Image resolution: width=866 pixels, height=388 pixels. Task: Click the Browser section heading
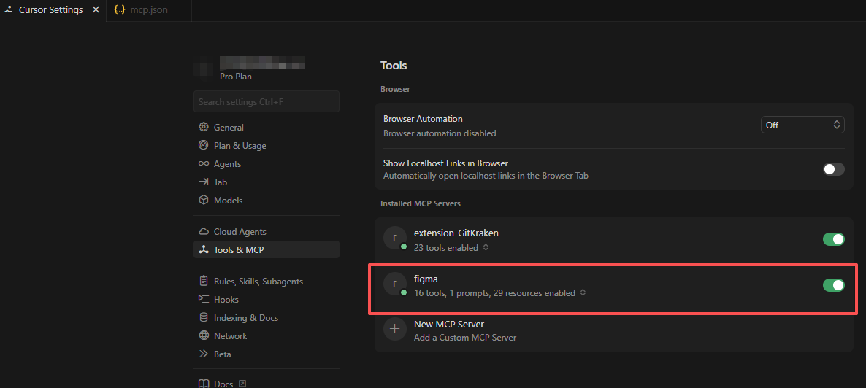(395, 89)
